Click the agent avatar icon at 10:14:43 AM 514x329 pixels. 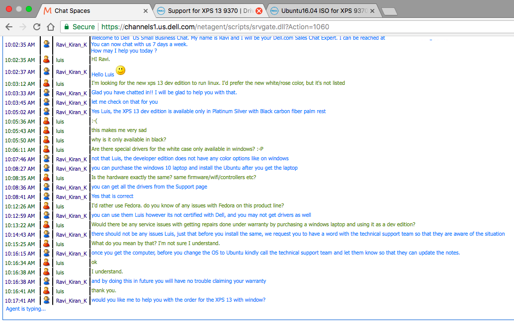click(x=47, y=234)
